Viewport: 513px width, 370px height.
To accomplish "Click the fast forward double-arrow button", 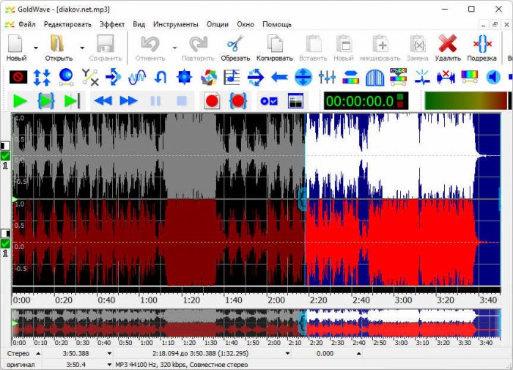I will pyautogui.click(x=128, y=100).
